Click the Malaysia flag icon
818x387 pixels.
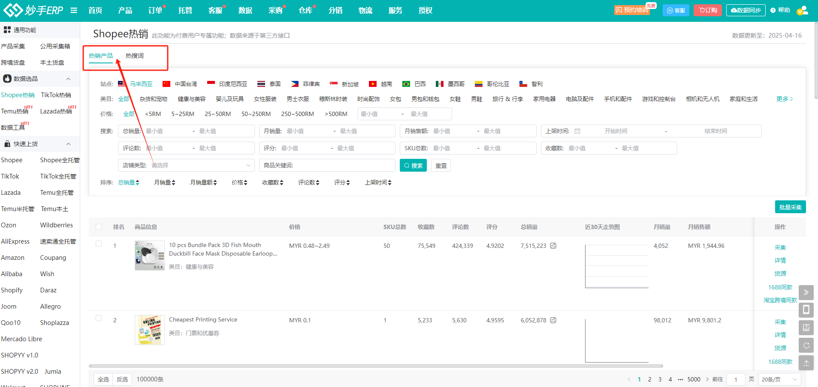pyautogui.click(x=122, y=84)
